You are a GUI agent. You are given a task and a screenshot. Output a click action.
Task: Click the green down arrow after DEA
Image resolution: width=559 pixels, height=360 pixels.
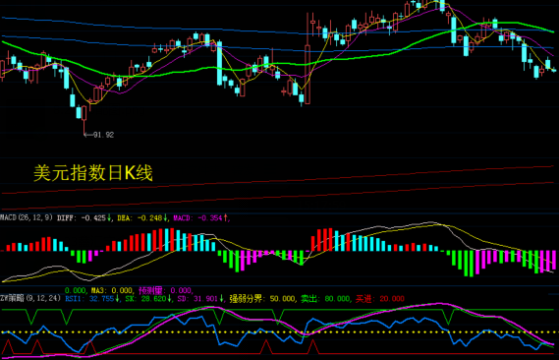(165, 217)
